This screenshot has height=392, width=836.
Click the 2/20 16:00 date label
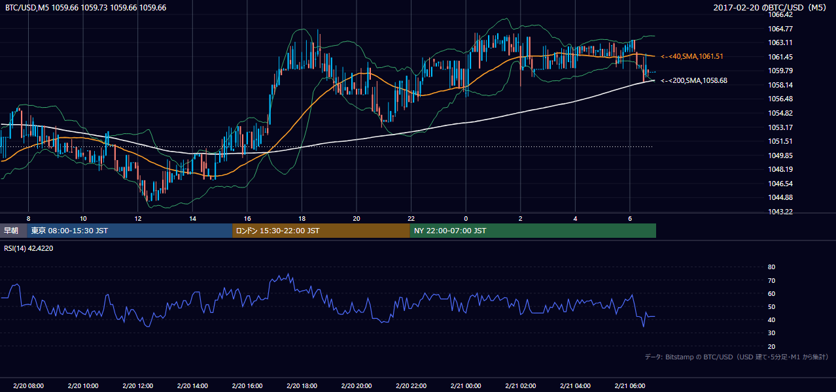pos(247,386)
